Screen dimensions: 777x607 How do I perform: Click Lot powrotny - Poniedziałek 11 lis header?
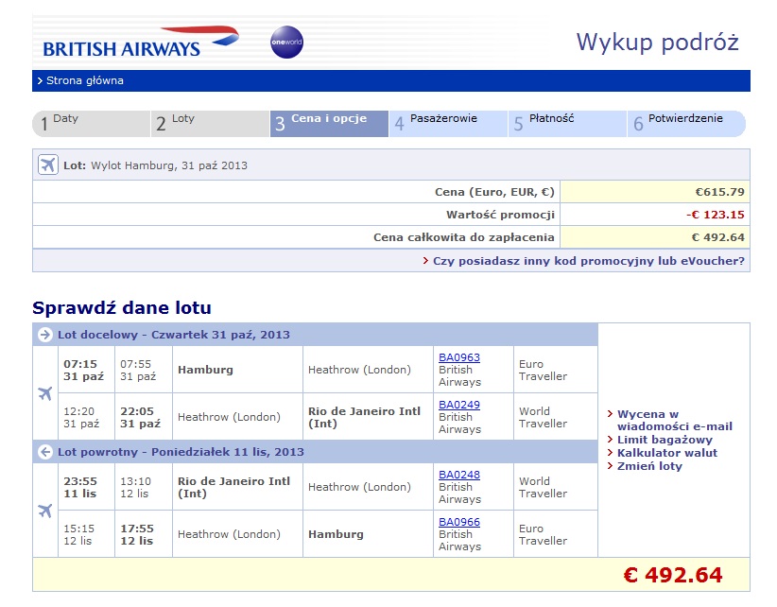coord(181,452)
